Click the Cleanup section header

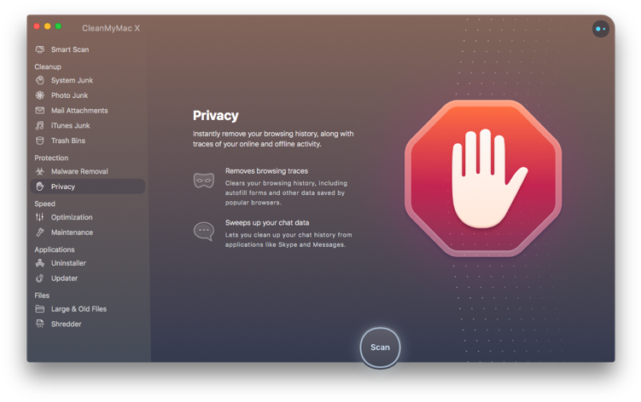48,66
